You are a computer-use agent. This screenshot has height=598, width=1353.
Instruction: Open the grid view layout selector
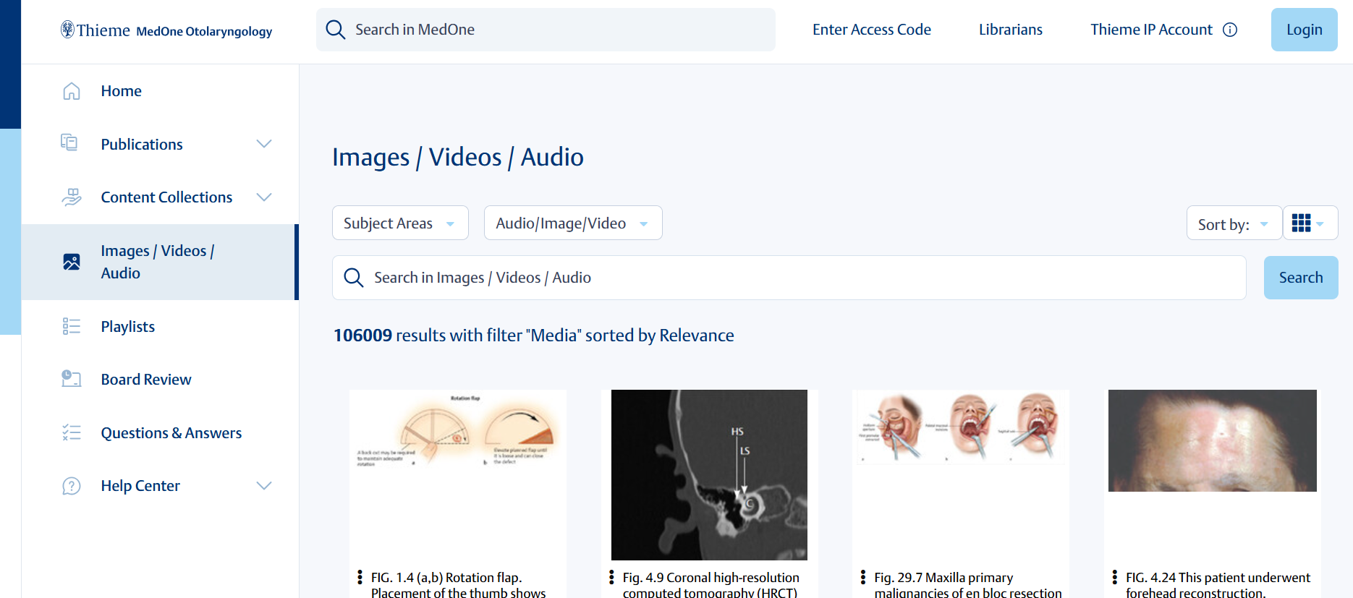[x=1310, y=223]
